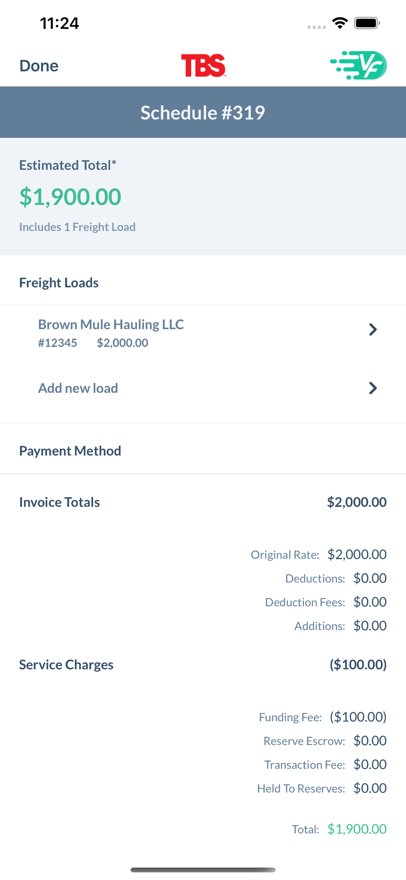The width and height of the screenshot is (406, 880).
Task: Tap the Freight Loads section header
Action: tap(59, 282)
